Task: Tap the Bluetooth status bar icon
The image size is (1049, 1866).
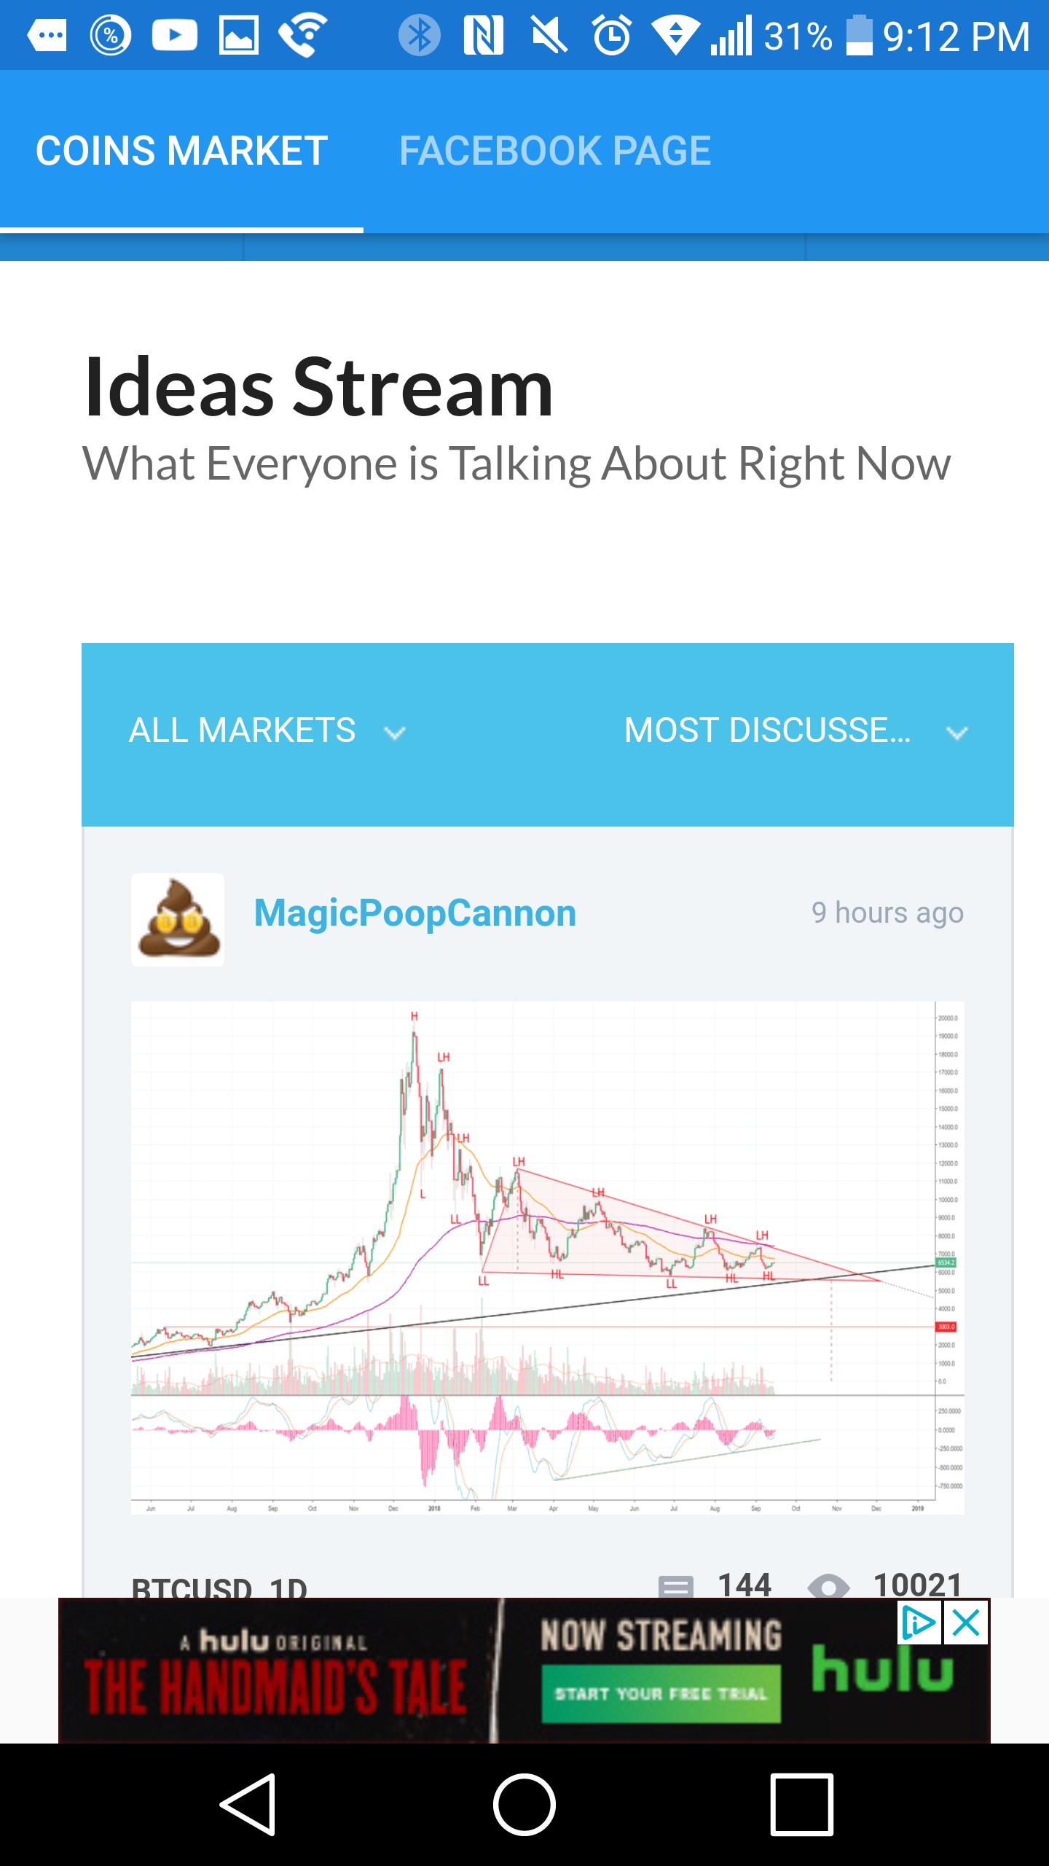Action: [420, 35]
